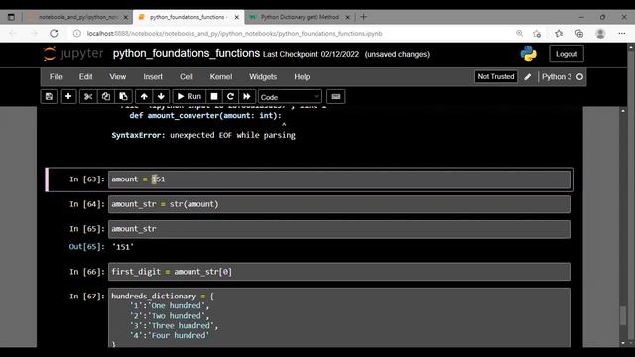Screen dimensions: 635x357
Task: Go back in browser history
Action: (13, 33)
